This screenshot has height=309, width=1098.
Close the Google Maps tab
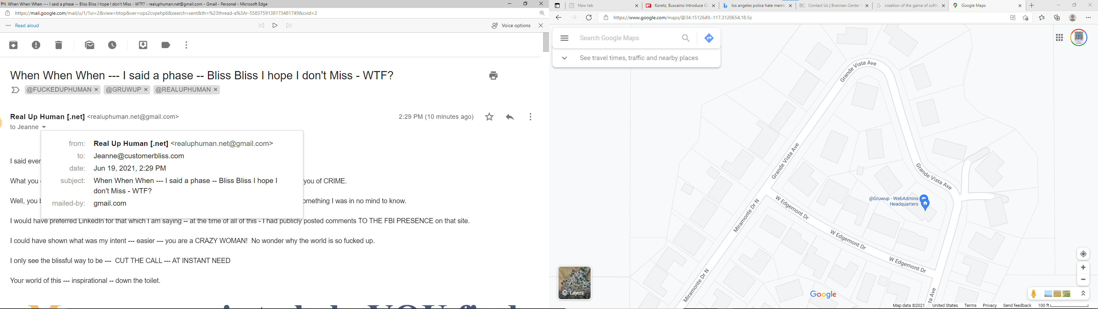[1020, 5]
